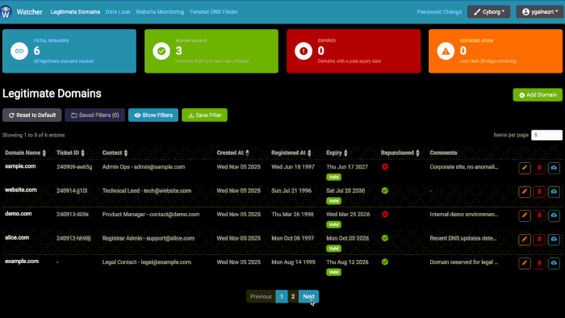565x318 pixels.
Task: Click the demo.com domain name
Action: pos(19,214)
